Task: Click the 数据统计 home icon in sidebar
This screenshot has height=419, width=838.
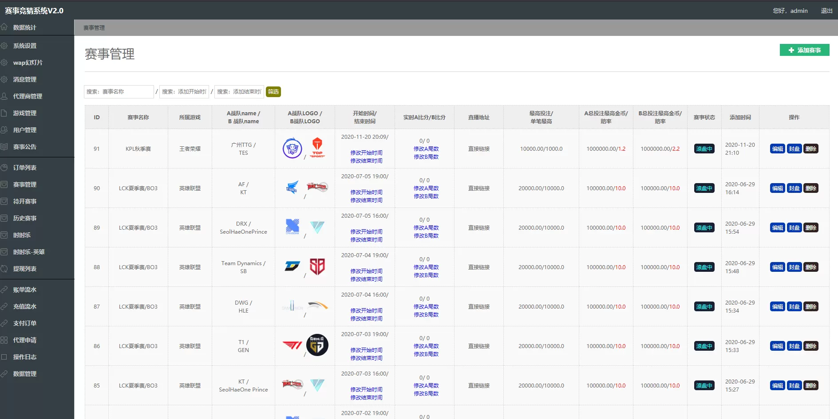Action: (4, 27)
